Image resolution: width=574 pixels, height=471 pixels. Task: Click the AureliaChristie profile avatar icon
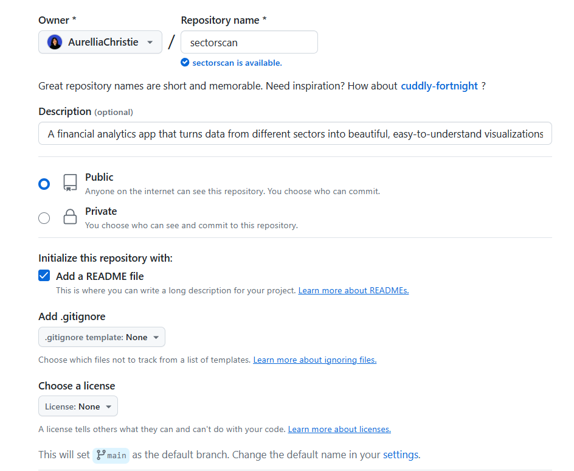coord(55,42)
